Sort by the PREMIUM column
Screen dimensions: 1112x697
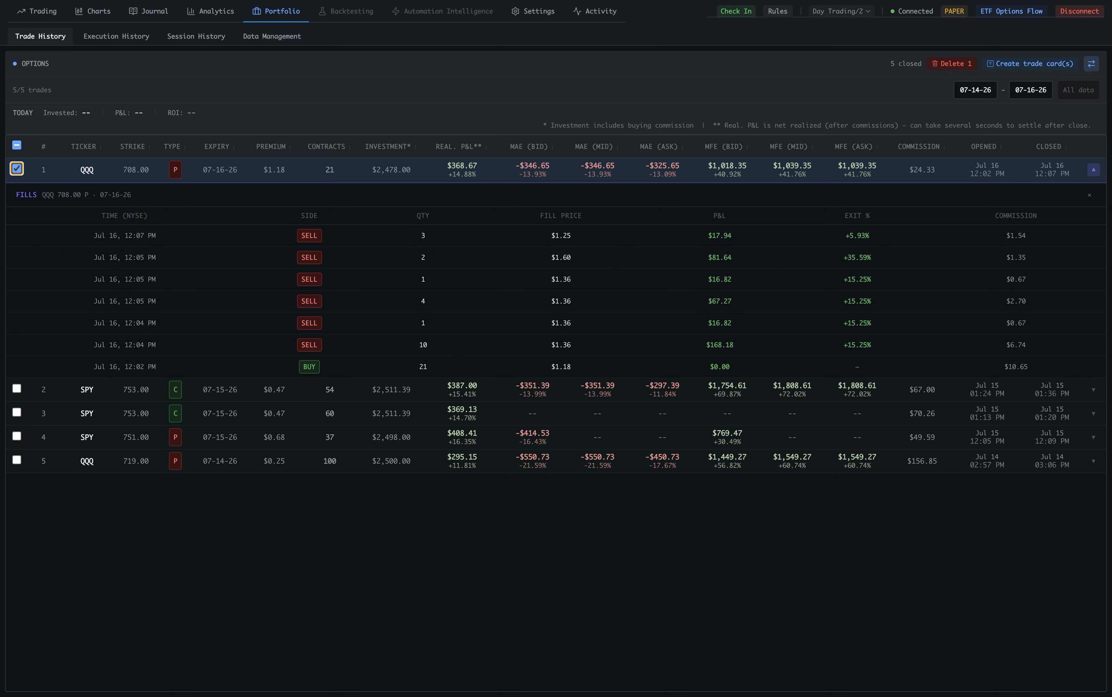(x=274, y=147)
